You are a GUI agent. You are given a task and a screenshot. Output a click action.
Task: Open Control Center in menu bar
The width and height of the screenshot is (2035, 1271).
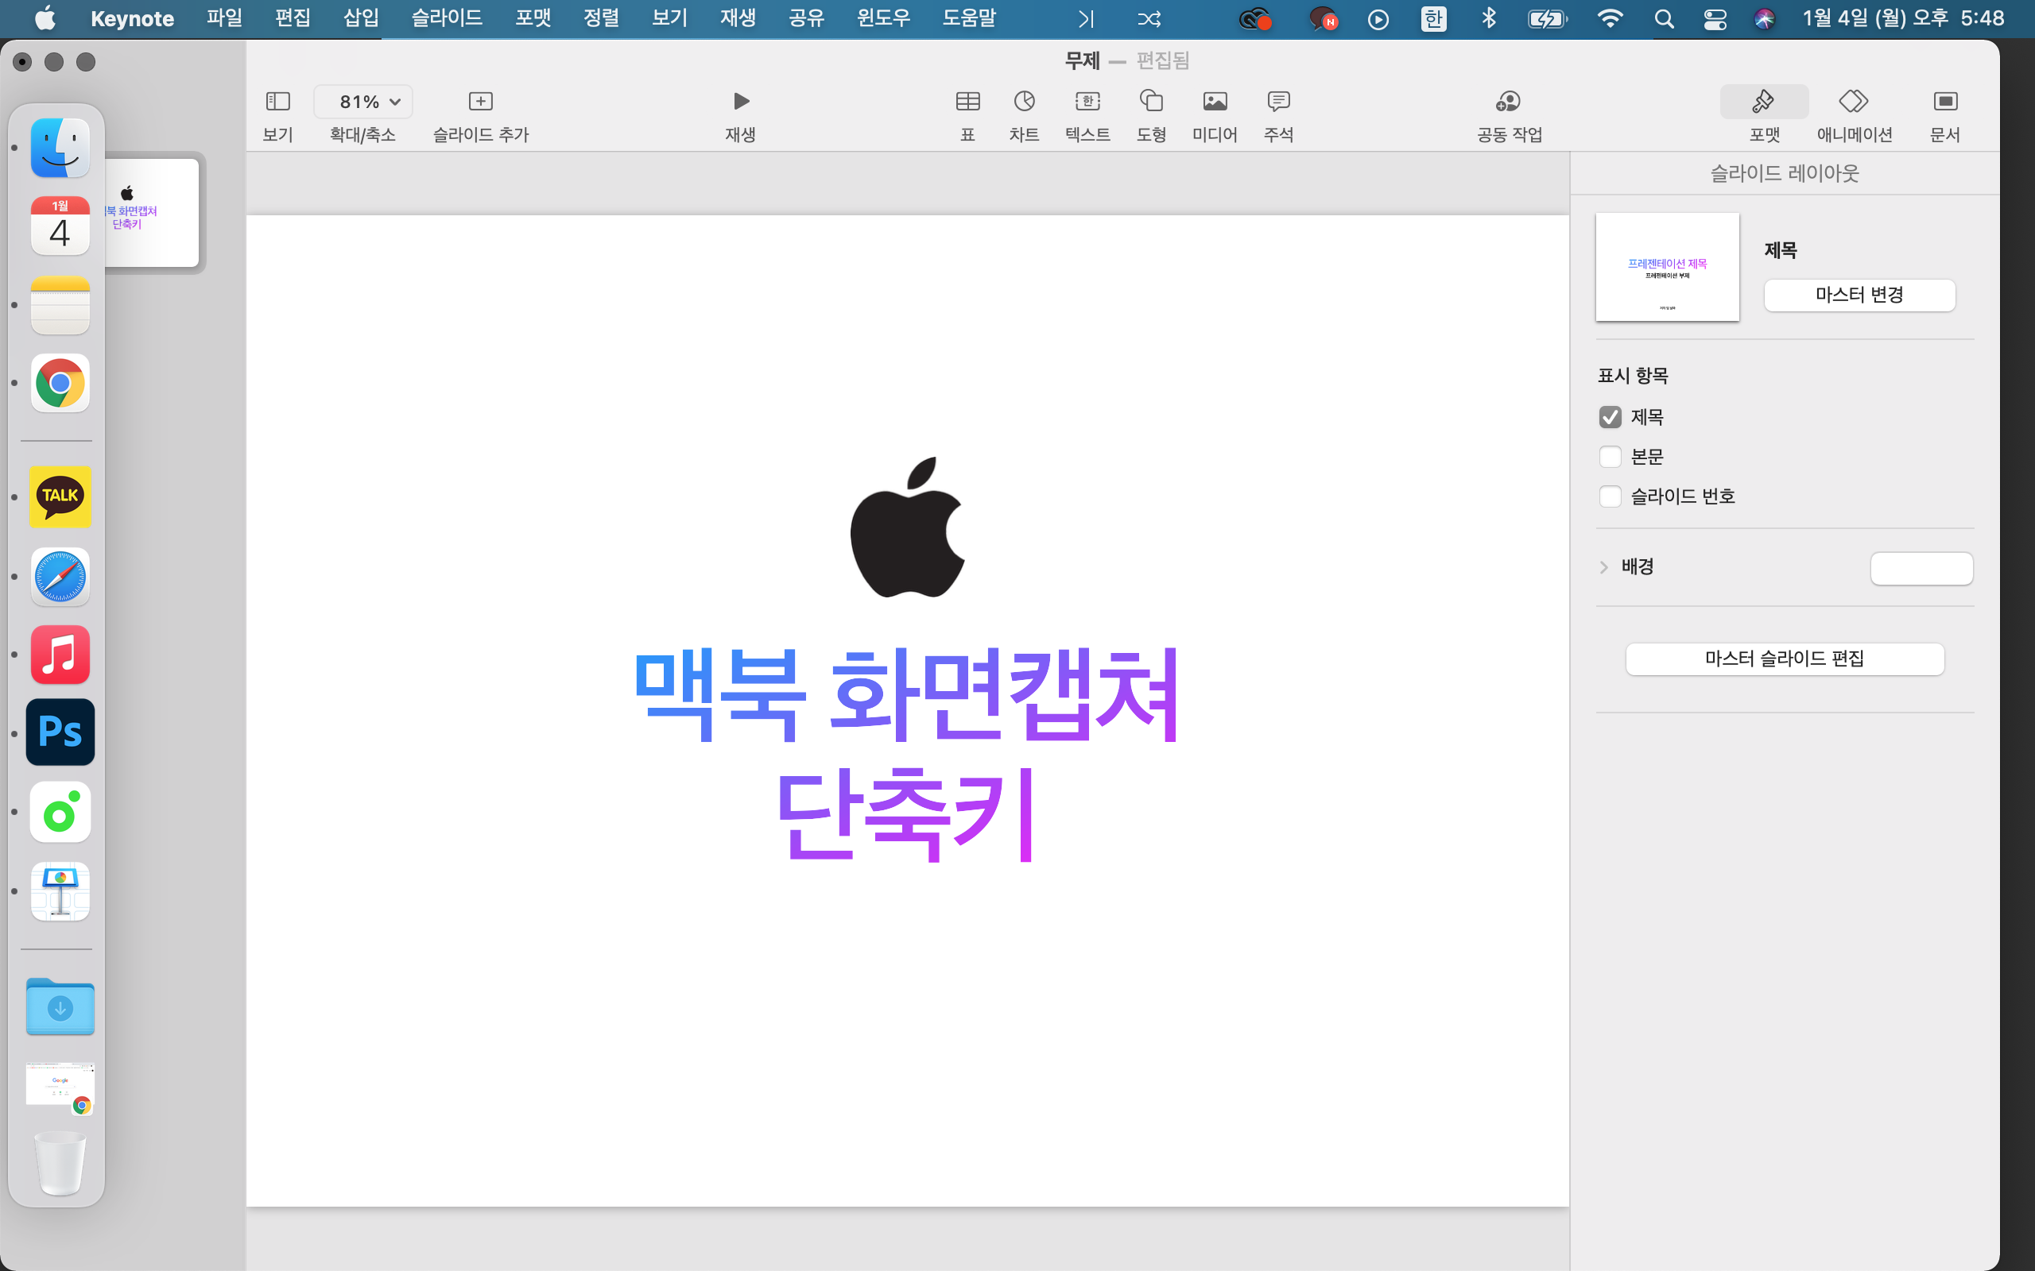(1715, 18)
